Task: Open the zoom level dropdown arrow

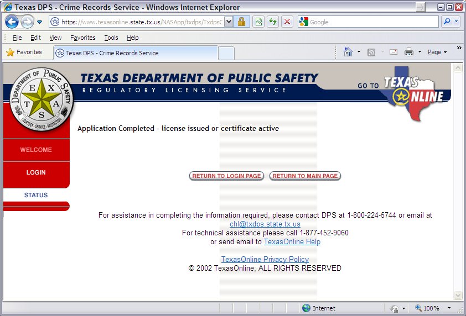Action: click(449, 308)
